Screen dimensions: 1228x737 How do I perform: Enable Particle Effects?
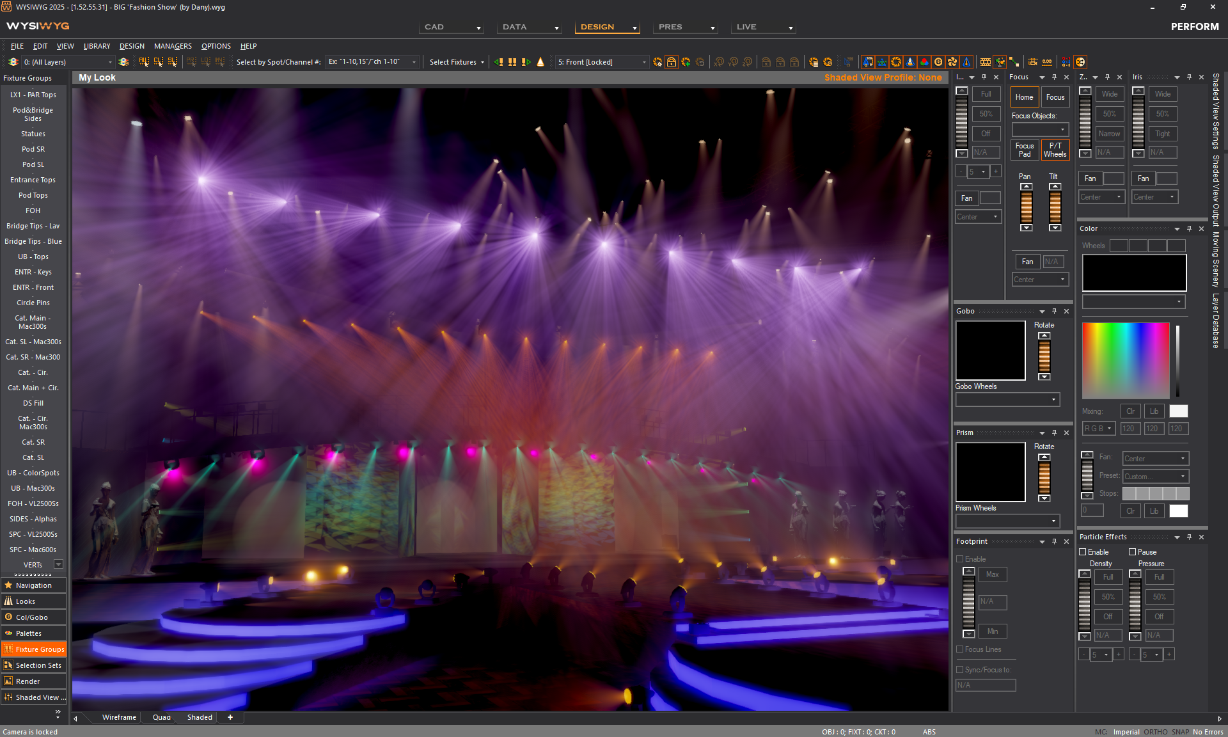(x=1082, y=551)
